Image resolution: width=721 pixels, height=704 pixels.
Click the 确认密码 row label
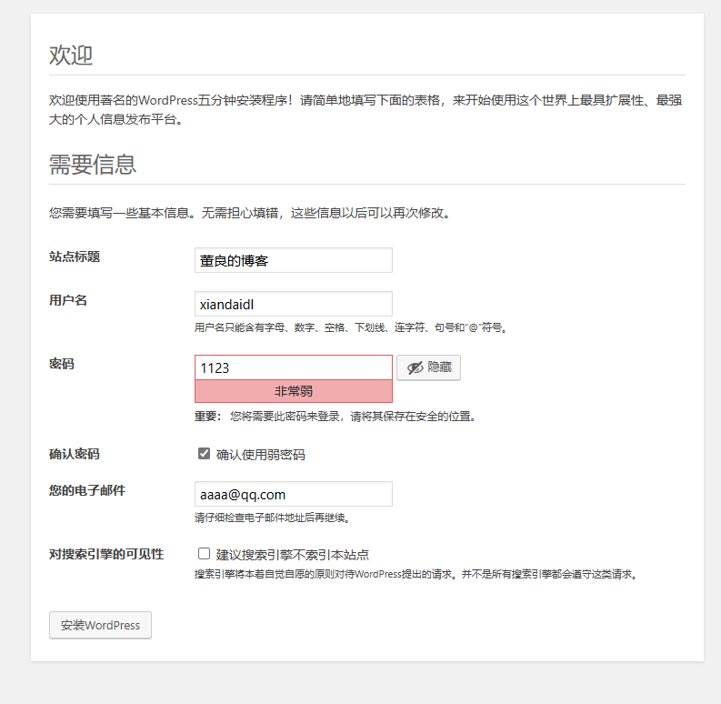(x=75, y=454)
